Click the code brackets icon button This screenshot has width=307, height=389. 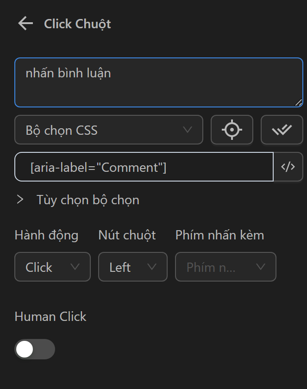click(x=288, y=167)
